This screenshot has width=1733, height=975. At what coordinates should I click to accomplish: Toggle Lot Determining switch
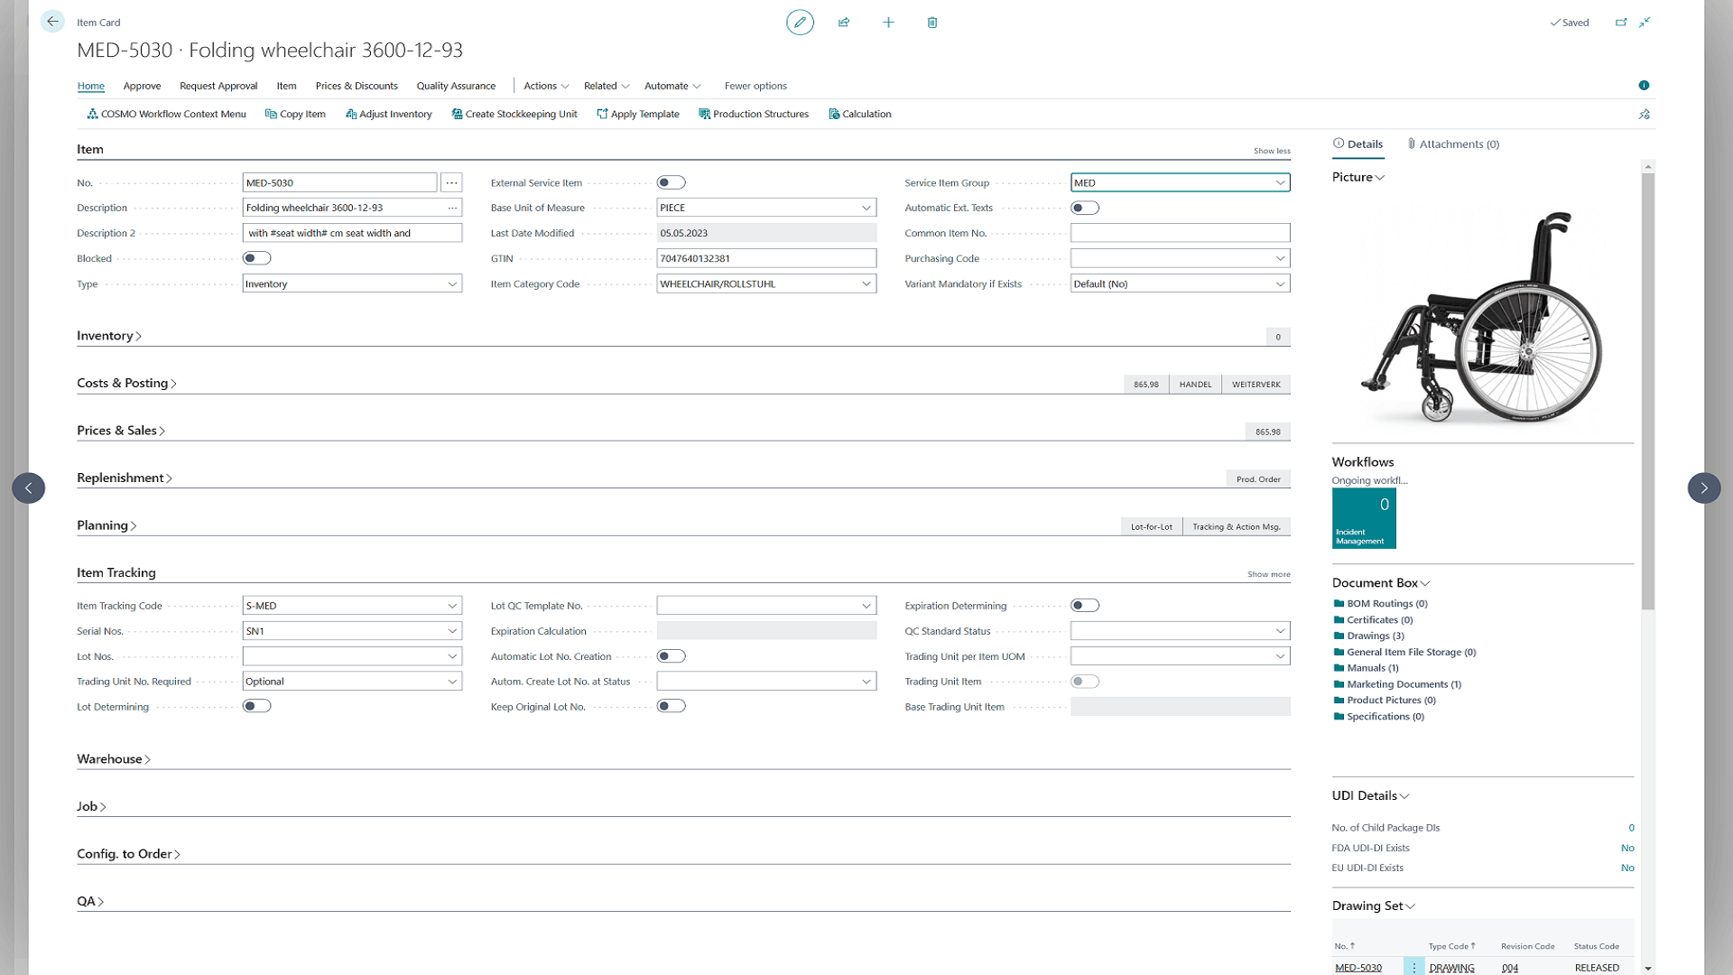click(257, 706)
